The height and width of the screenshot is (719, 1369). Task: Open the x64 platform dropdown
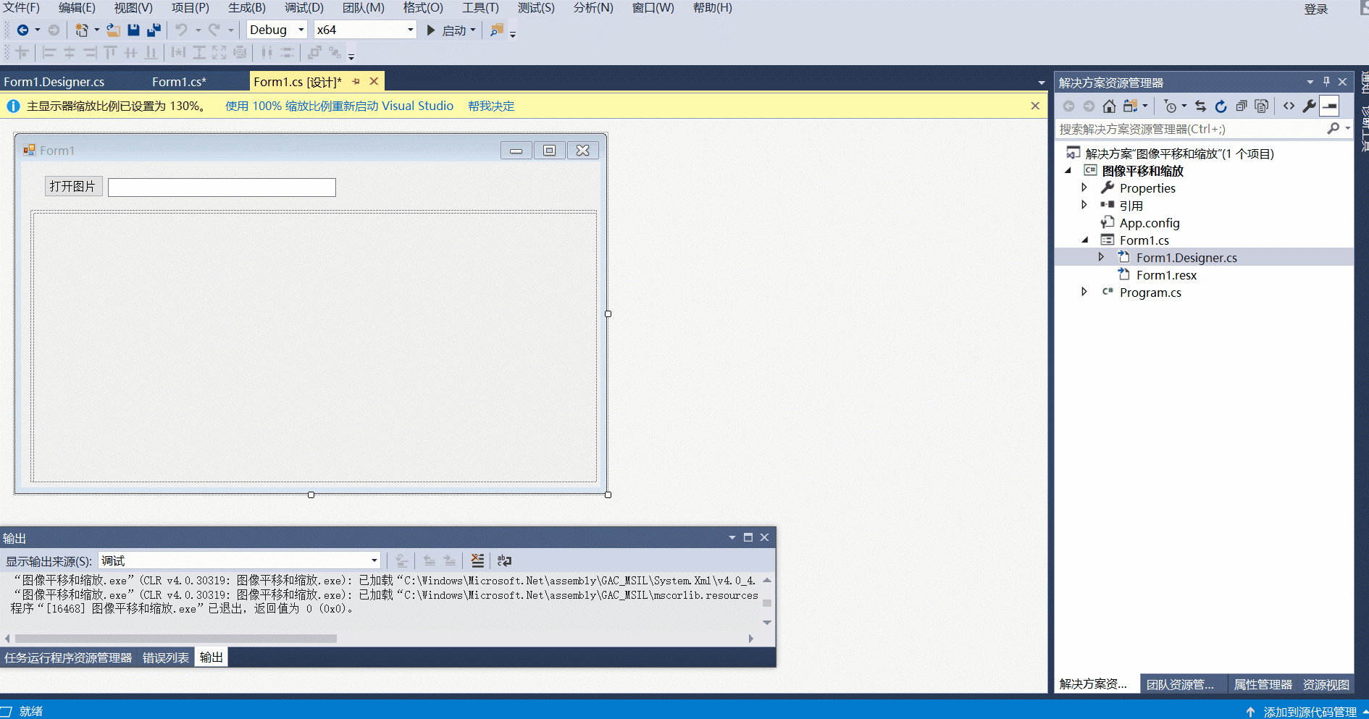(411, 30)
